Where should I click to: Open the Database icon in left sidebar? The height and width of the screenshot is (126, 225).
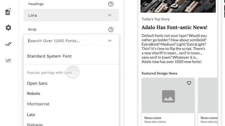(8, 12)
